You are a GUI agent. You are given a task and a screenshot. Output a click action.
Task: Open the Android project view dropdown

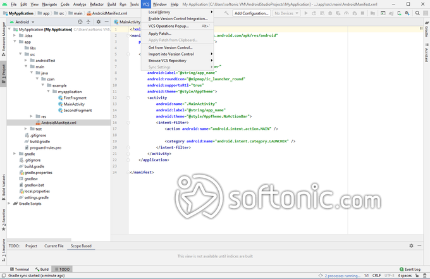[22, 22]
